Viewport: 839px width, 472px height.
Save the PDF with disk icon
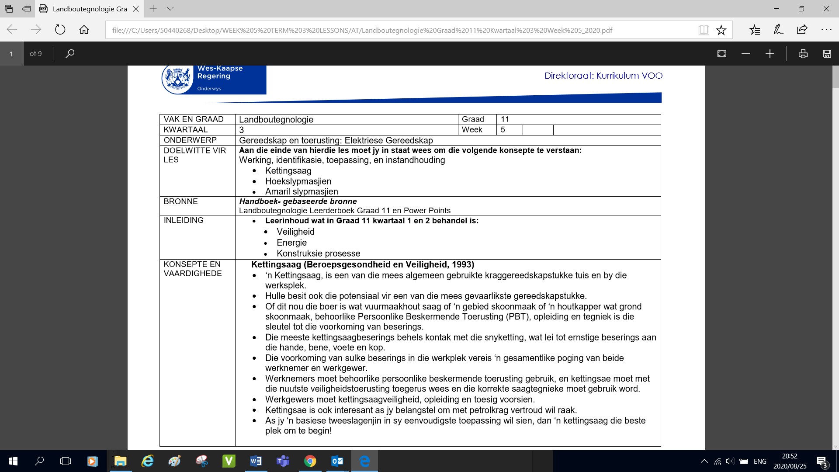pyautogui.click(x=827, y=54)
